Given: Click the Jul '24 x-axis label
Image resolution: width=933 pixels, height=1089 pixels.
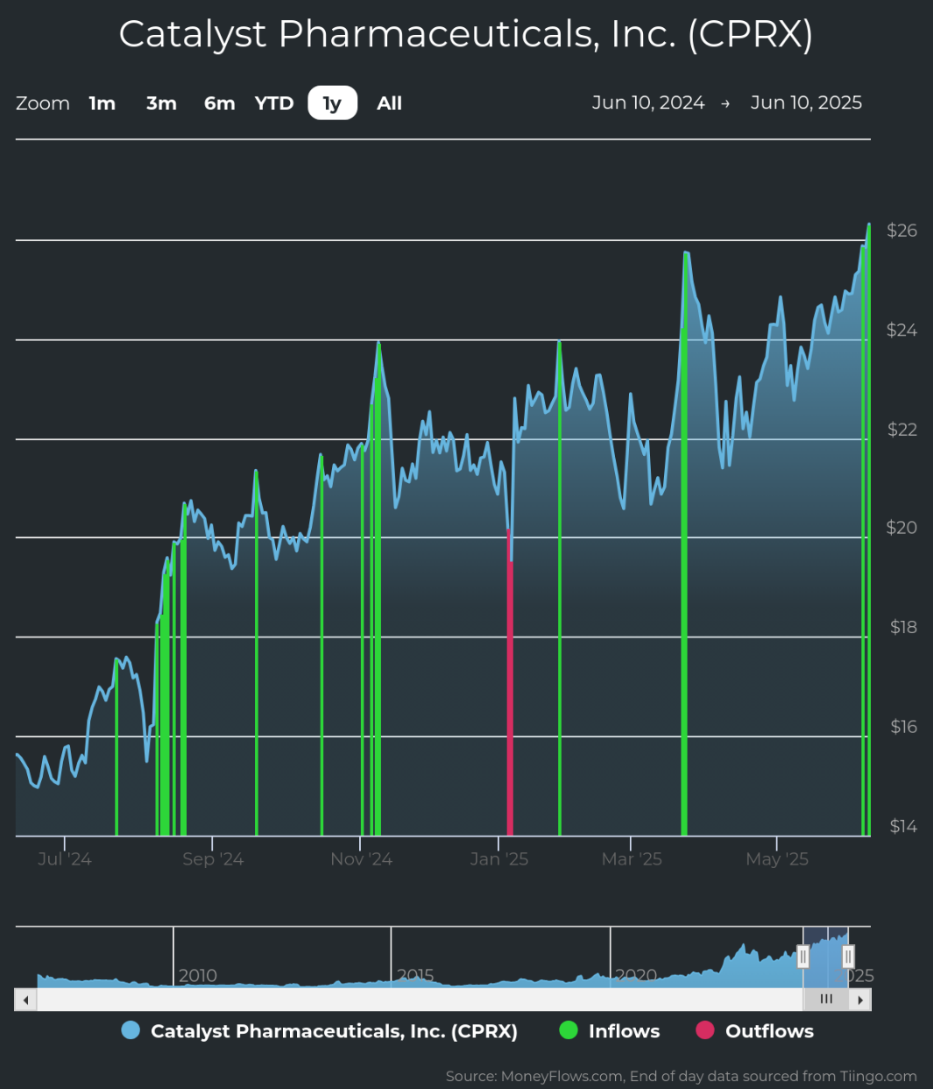Looking at the screenshot, I should click(65, 859).
